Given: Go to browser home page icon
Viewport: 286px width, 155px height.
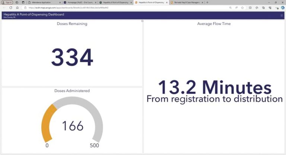Looking at the screenshot, I should (18, 8).
